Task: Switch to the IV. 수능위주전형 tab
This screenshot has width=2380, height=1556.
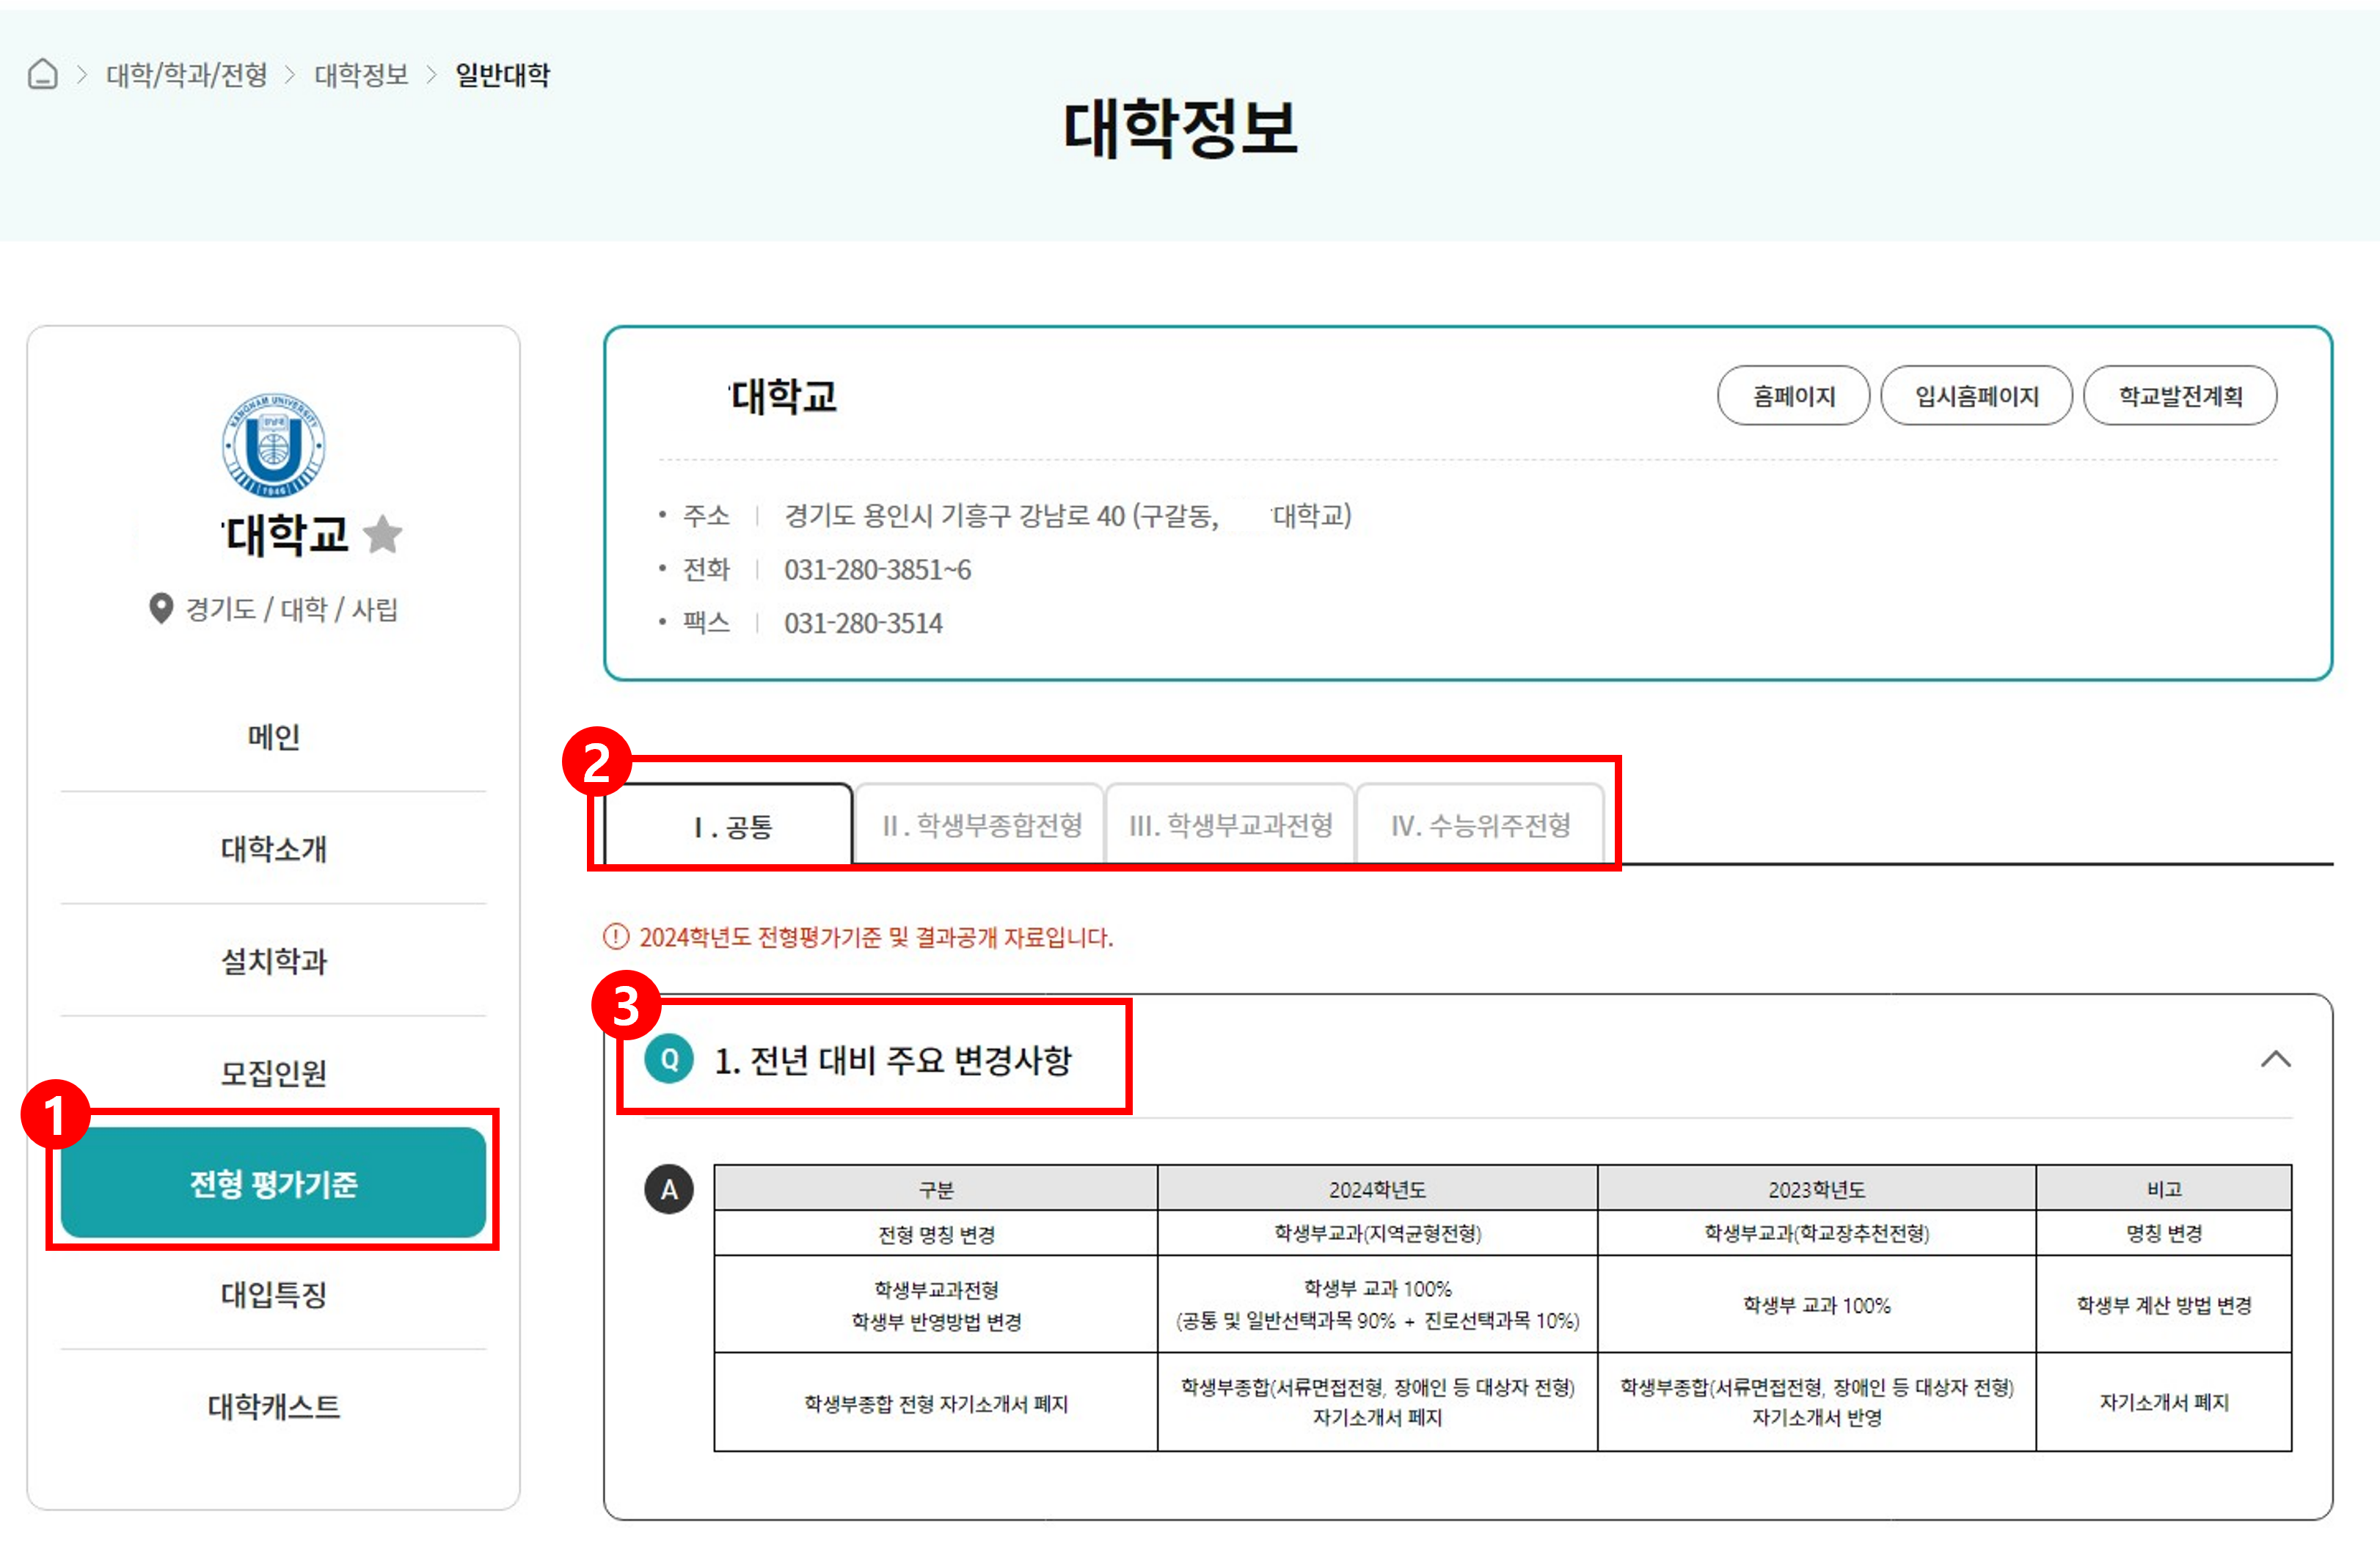Action: [x=1480, y=825]
